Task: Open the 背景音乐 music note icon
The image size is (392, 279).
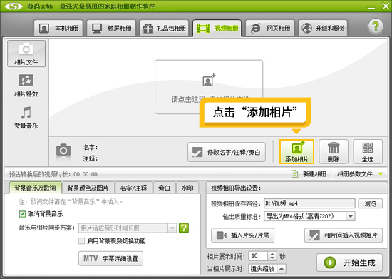Action: [x=26, y=112]
